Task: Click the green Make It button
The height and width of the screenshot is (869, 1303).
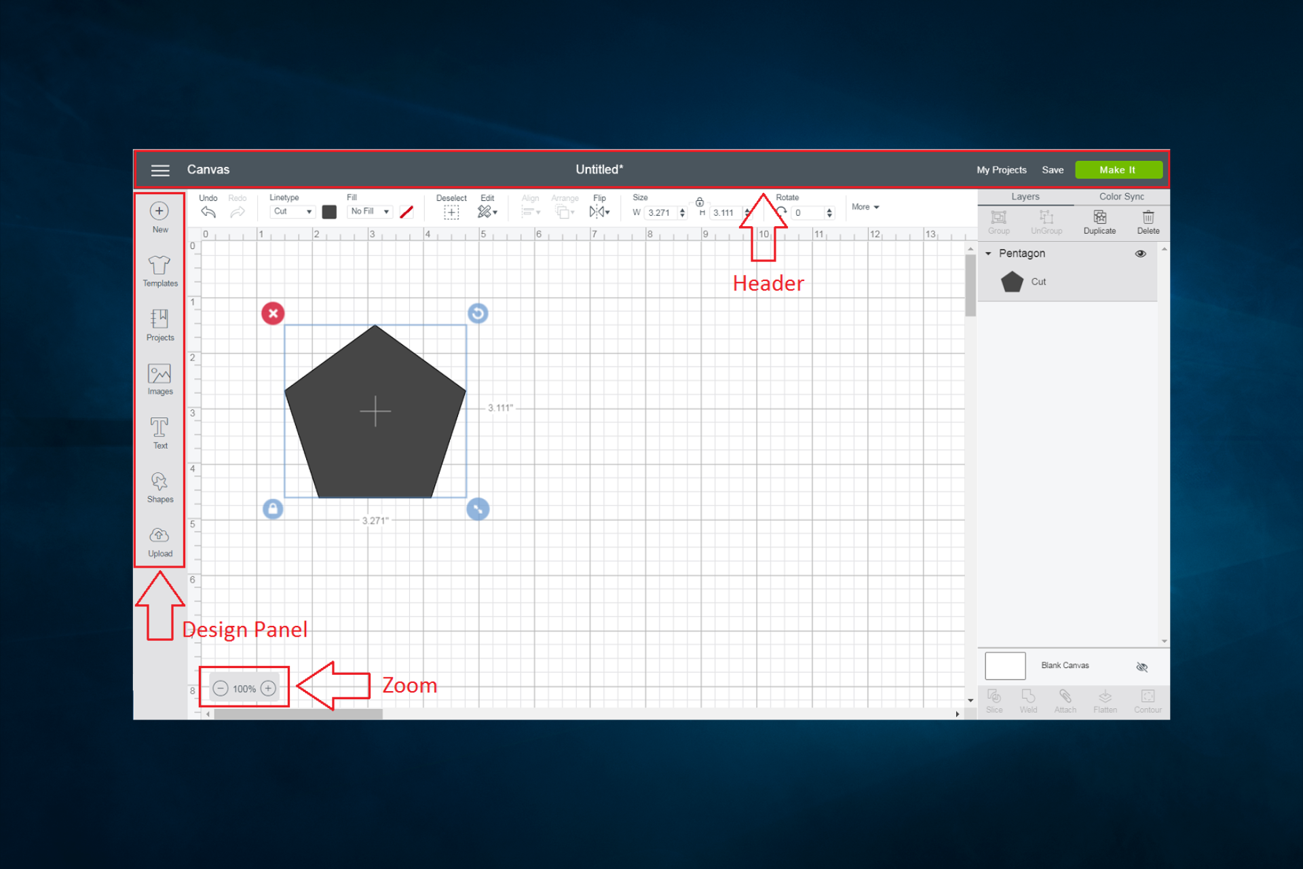Action: [x=1118, y=170]
